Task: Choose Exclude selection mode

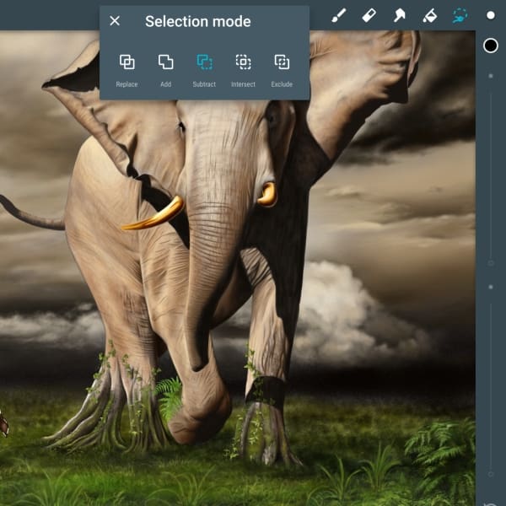Action: coord(282,67)
